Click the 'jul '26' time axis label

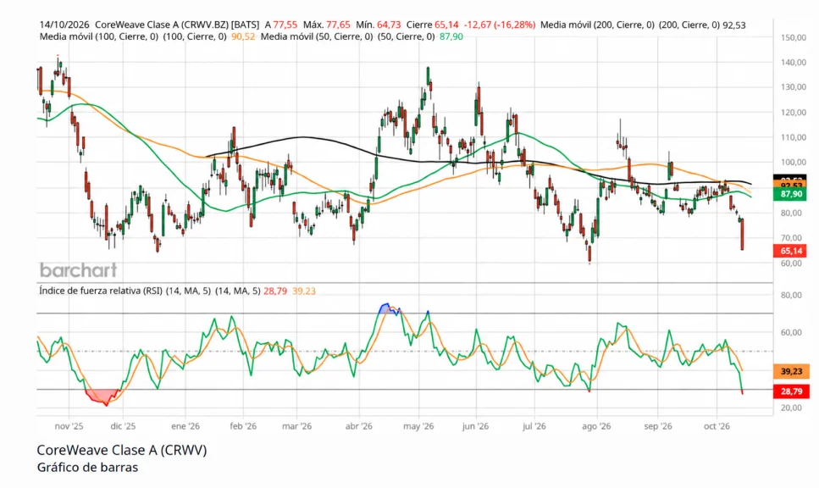(534, 426)
